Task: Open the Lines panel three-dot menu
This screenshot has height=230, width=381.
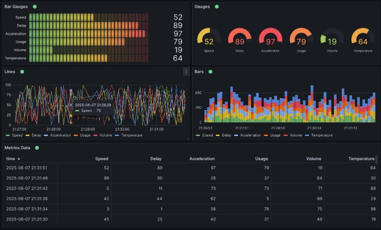Action: click(x=186, y=72)
